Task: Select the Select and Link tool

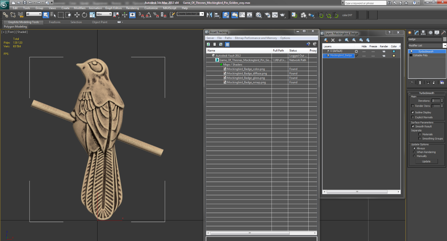Action: tap(5, 15)
